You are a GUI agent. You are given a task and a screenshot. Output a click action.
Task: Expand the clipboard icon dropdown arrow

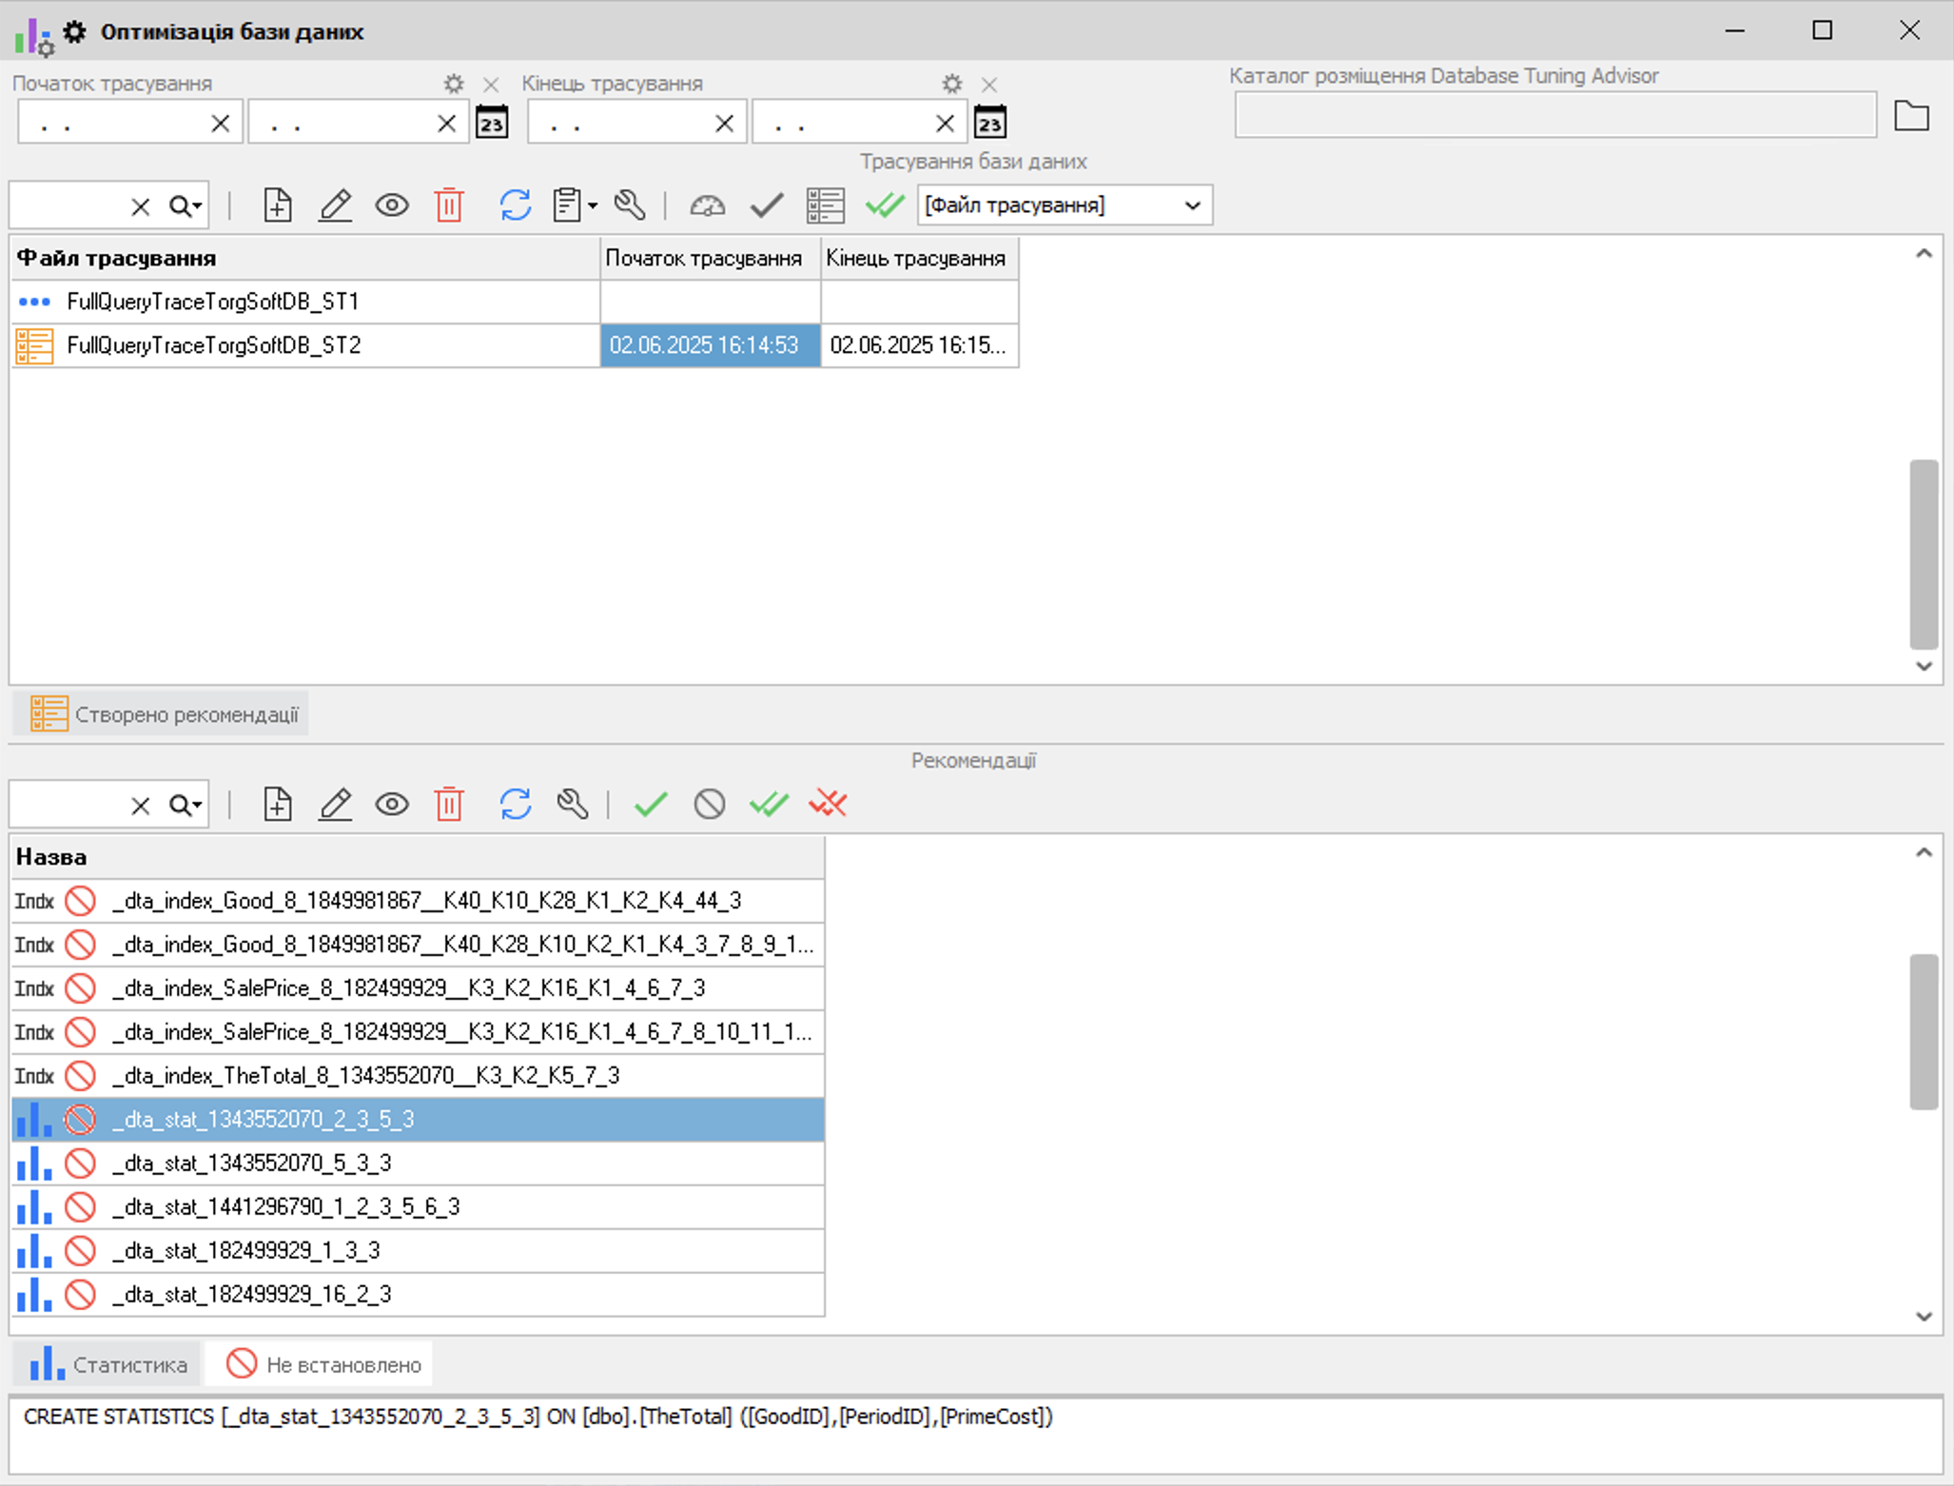click(x=593, y=205)
